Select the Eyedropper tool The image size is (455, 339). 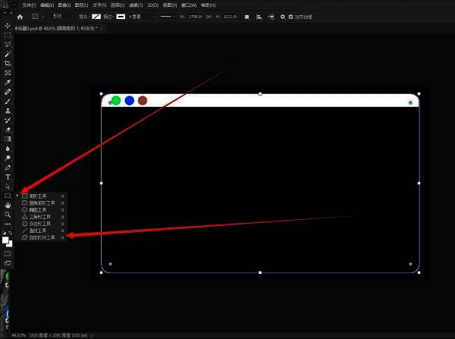(x=8, y=83)
